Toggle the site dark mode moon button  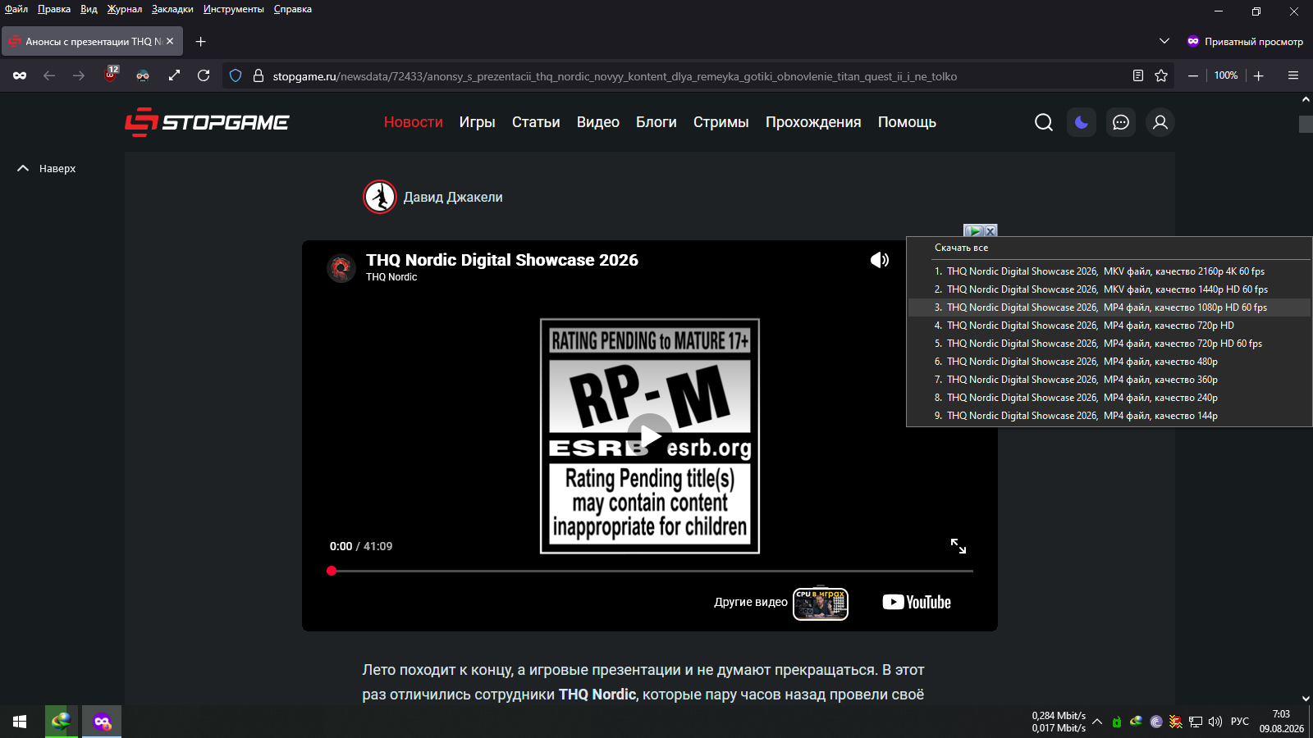[1082, 122]
